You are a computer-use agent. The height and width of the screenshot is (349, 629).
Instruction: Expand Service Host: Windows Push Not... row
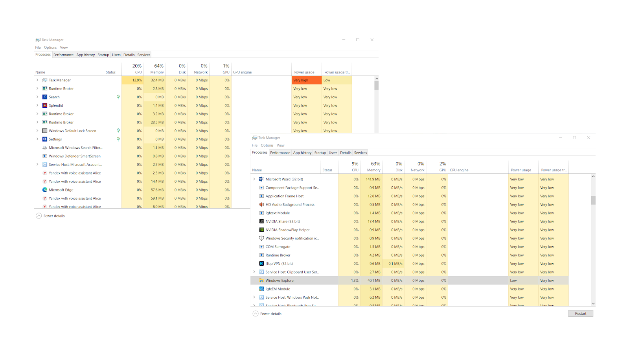[254, 298]
